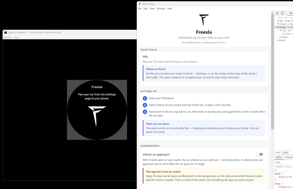
Task: Select the html lang node in Elements tree
Action: pos(285,21)
